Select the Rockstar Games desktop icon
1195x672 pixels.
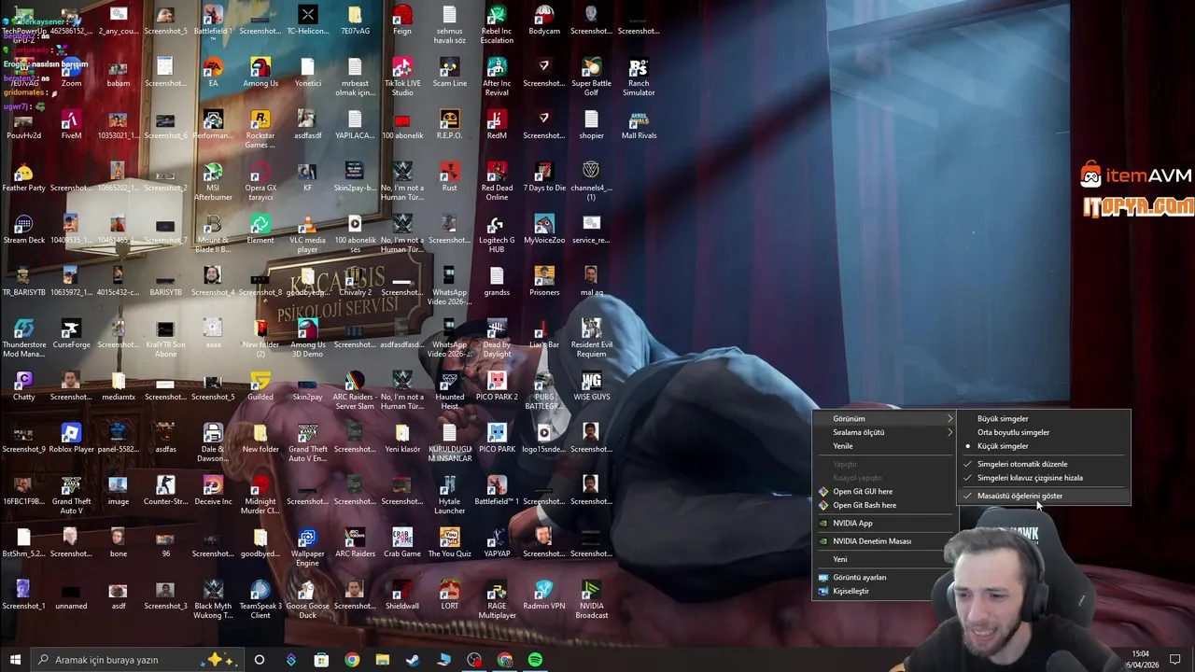[x=260, y=128]
